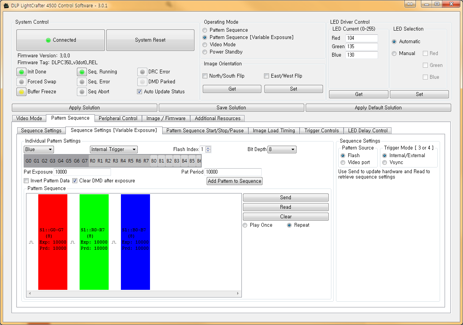Clear the pattern sequence

click(286, 217)
